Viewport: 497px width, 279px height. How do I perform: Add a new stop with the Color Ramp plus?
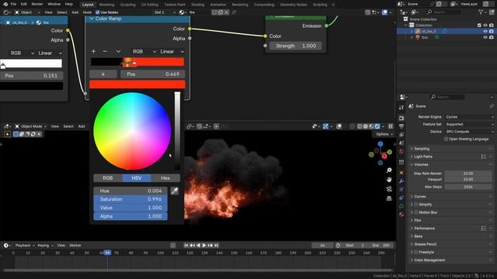click(x=93, y=51)
